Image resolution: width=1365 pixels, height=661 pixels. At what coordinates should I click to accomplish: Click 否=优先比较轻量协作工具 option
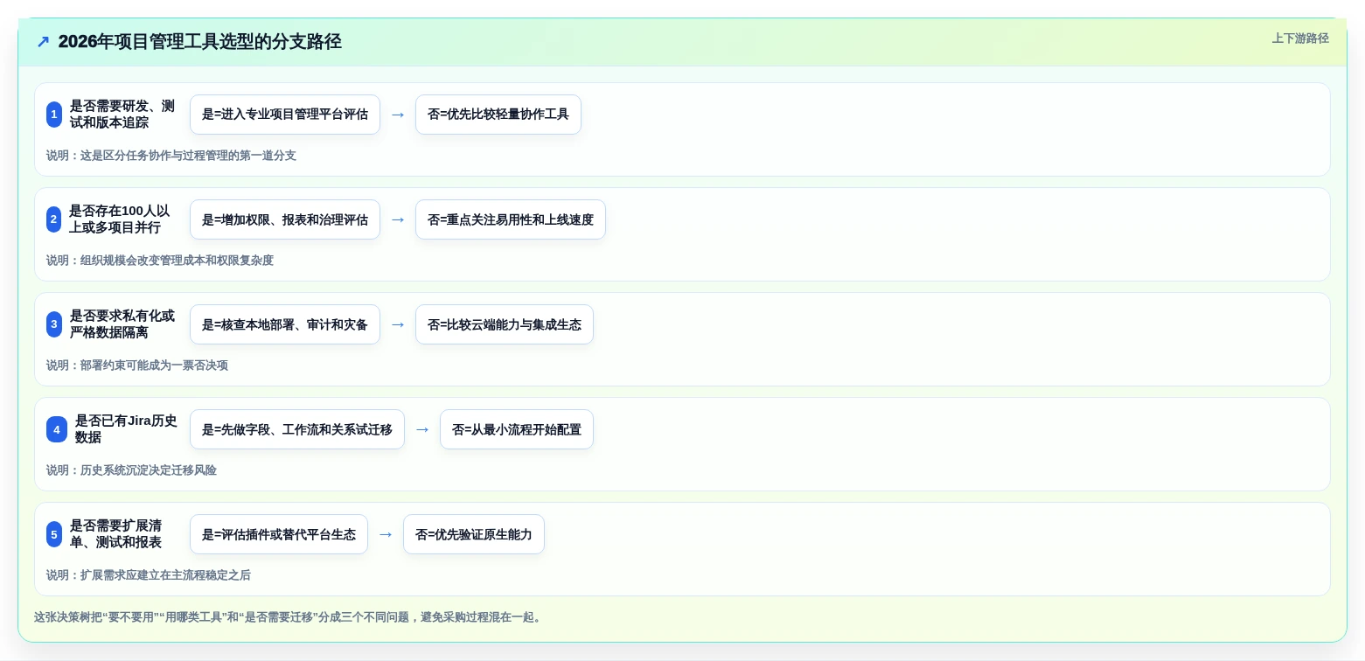point(498,115)
